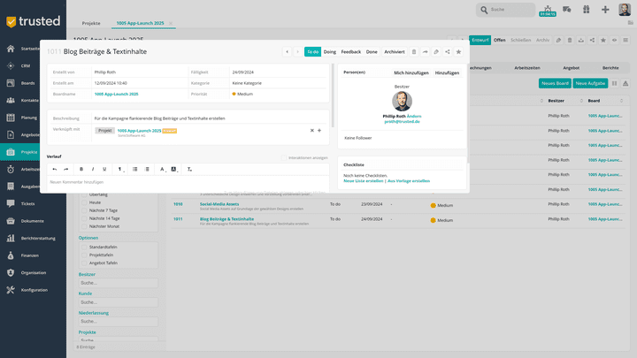Open the text color dropdown in editor

pos(162,169)
